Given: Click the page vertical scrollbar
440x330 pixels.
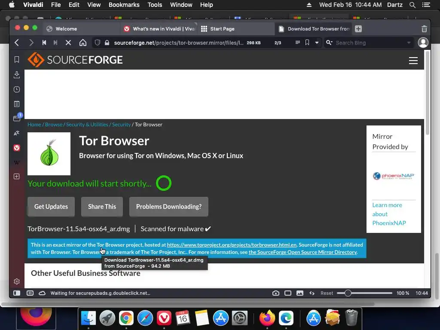Looking at the screenshot, I should pos(428,93).
